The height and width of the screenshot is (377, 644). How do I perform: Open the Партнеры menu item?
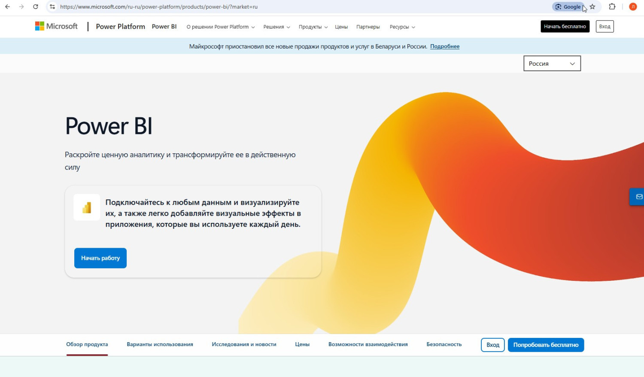tap(368, 27)
